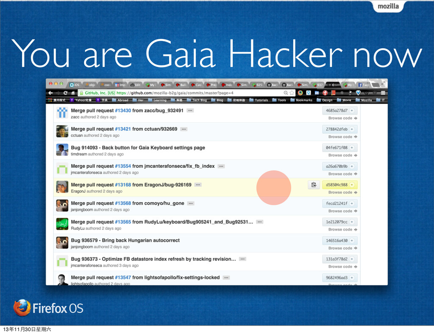The height and width of the screenshot is (334, 434).
Task: Open commit hash 4685a278d7
Action: (337, 110)
